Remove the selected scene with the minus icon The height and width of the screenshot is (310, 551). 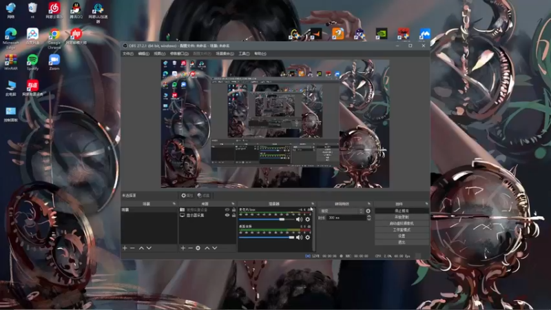[x=132, y=248]
